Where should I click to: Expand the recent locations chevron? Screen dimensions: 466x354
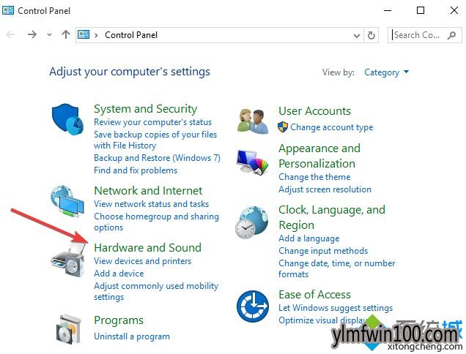[x=49, y=35]
